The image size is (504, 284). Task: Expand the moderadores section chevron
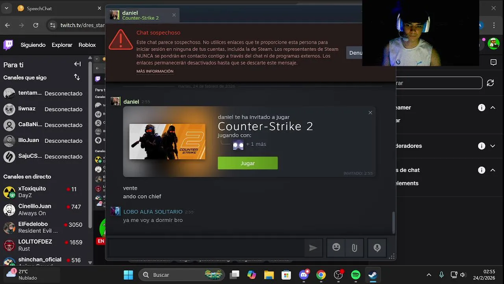[x=493, y=146]
